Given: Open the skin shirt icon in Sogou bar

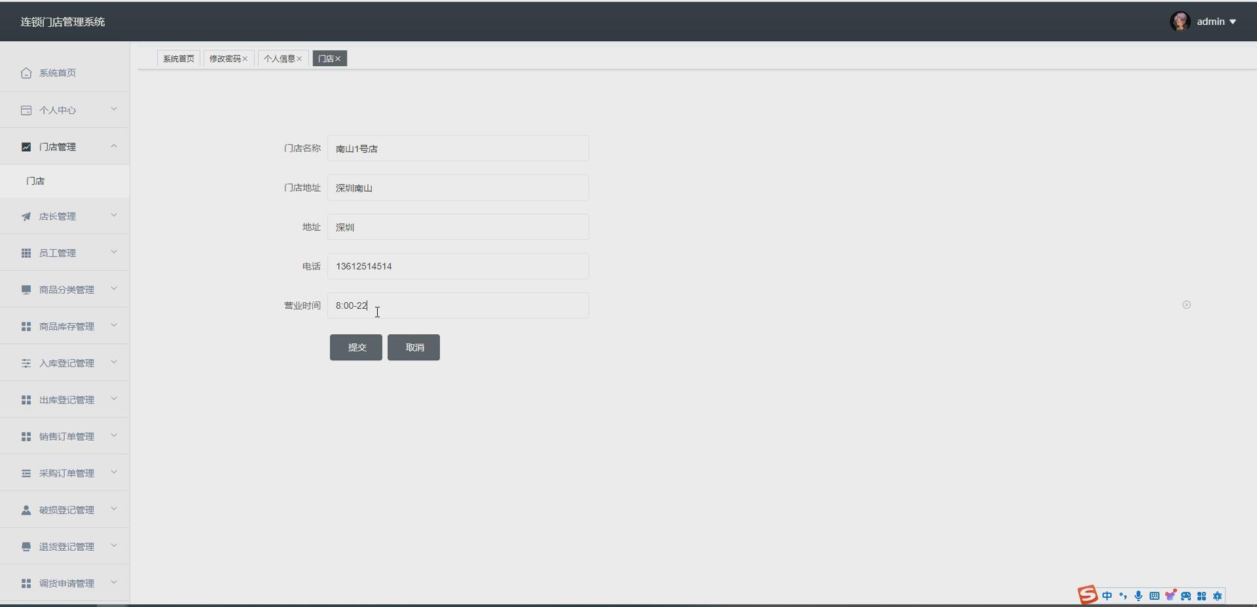Looking at the screenshot, I should point(1170,595).
